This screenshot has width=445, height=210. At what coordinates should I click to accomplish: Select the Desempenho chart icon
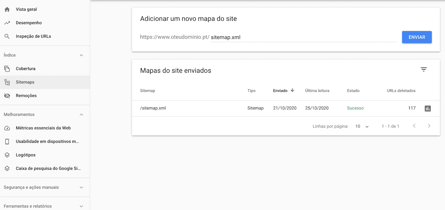tap(7, 23)
